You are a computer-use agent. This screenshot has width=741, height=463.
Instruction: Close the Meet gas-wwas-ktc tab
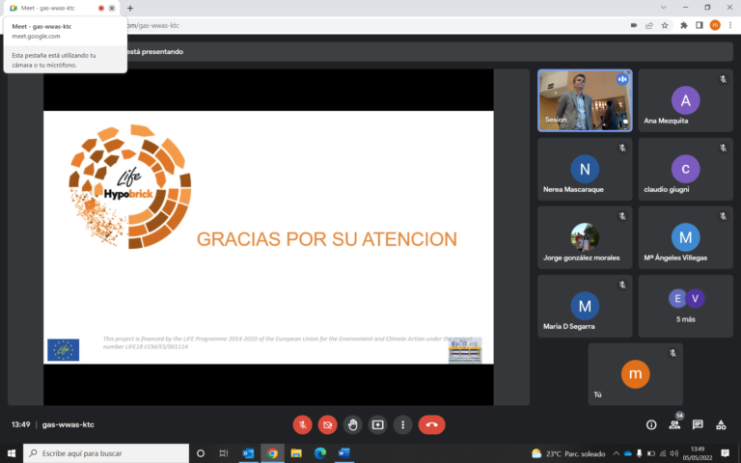(x=112, y=8)
